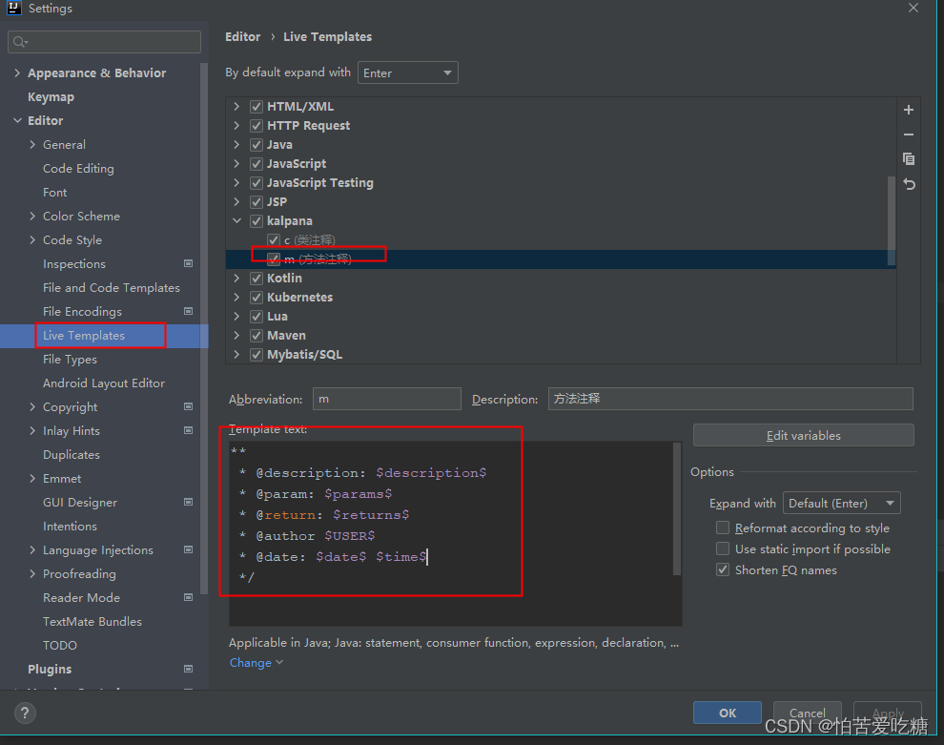The width and height of the screenshot is (944, 745).
Task: Click the Apply button
Action: coord(888,714)
